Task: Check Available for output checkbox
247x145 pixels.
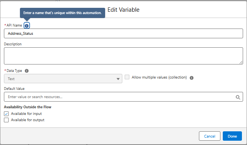Action: click(6, 120)
